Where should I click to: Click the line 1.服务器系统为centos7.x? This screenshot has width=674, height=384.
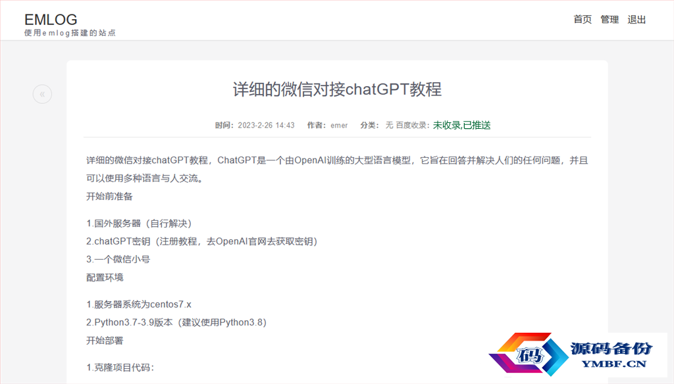(x=138, y=304)
